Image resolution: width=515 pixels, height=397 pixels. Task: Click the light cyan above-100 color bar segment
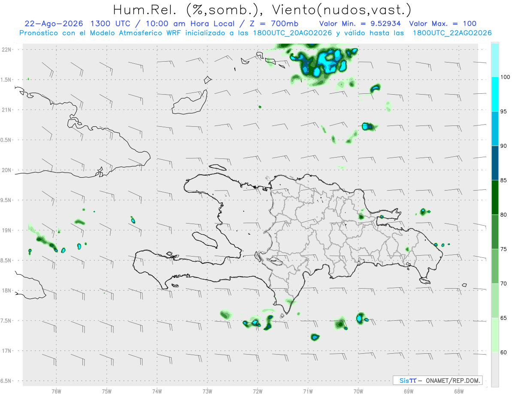495,60
